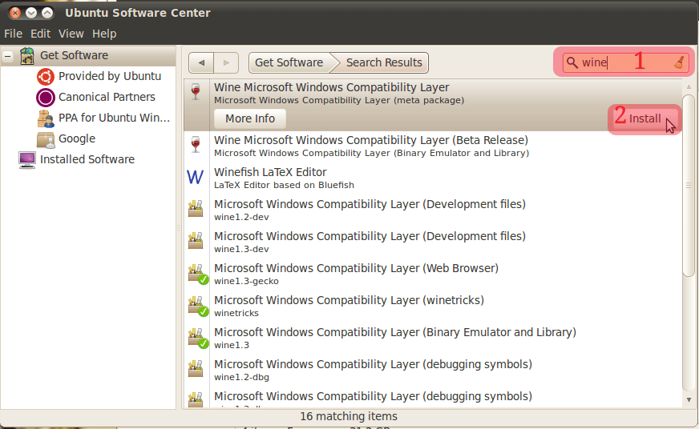Click the Ubuntu logo icon beside Provided by Ubuntu
This screenshot has width=699, height=429.
click(x=46, y=77)
